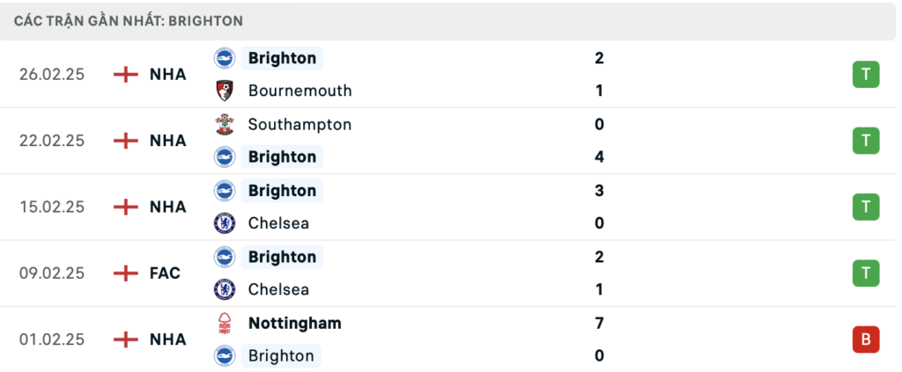Select the FAC competition label

click(165, 274)
